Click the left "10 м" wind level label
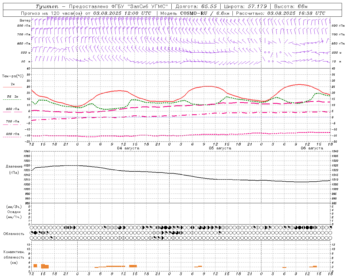The image size is (346, 276). point(26,61)
